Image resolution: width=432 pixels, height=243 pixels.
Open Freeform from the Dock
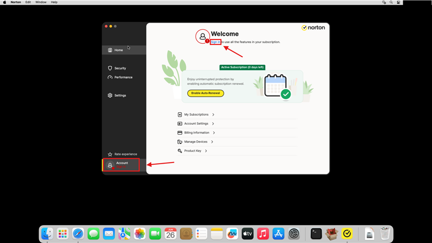click(232, 234)
